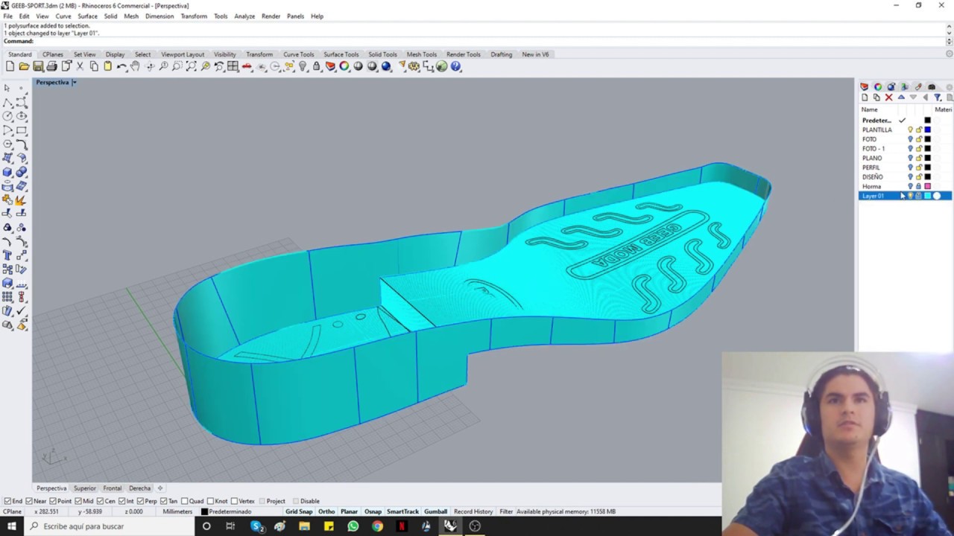This screenshot has height=536, width=954.
Task: Open Google Chrome from the taskbar
Action: click(x=377, y=526)
